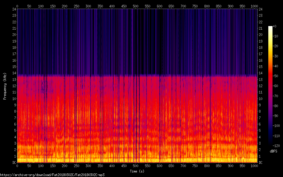
Task: Select the "-10" color scale label
Action: 276,36
